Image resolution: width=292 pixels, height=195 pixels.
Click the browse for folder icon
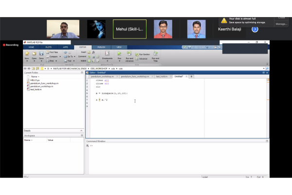point(37,69)
